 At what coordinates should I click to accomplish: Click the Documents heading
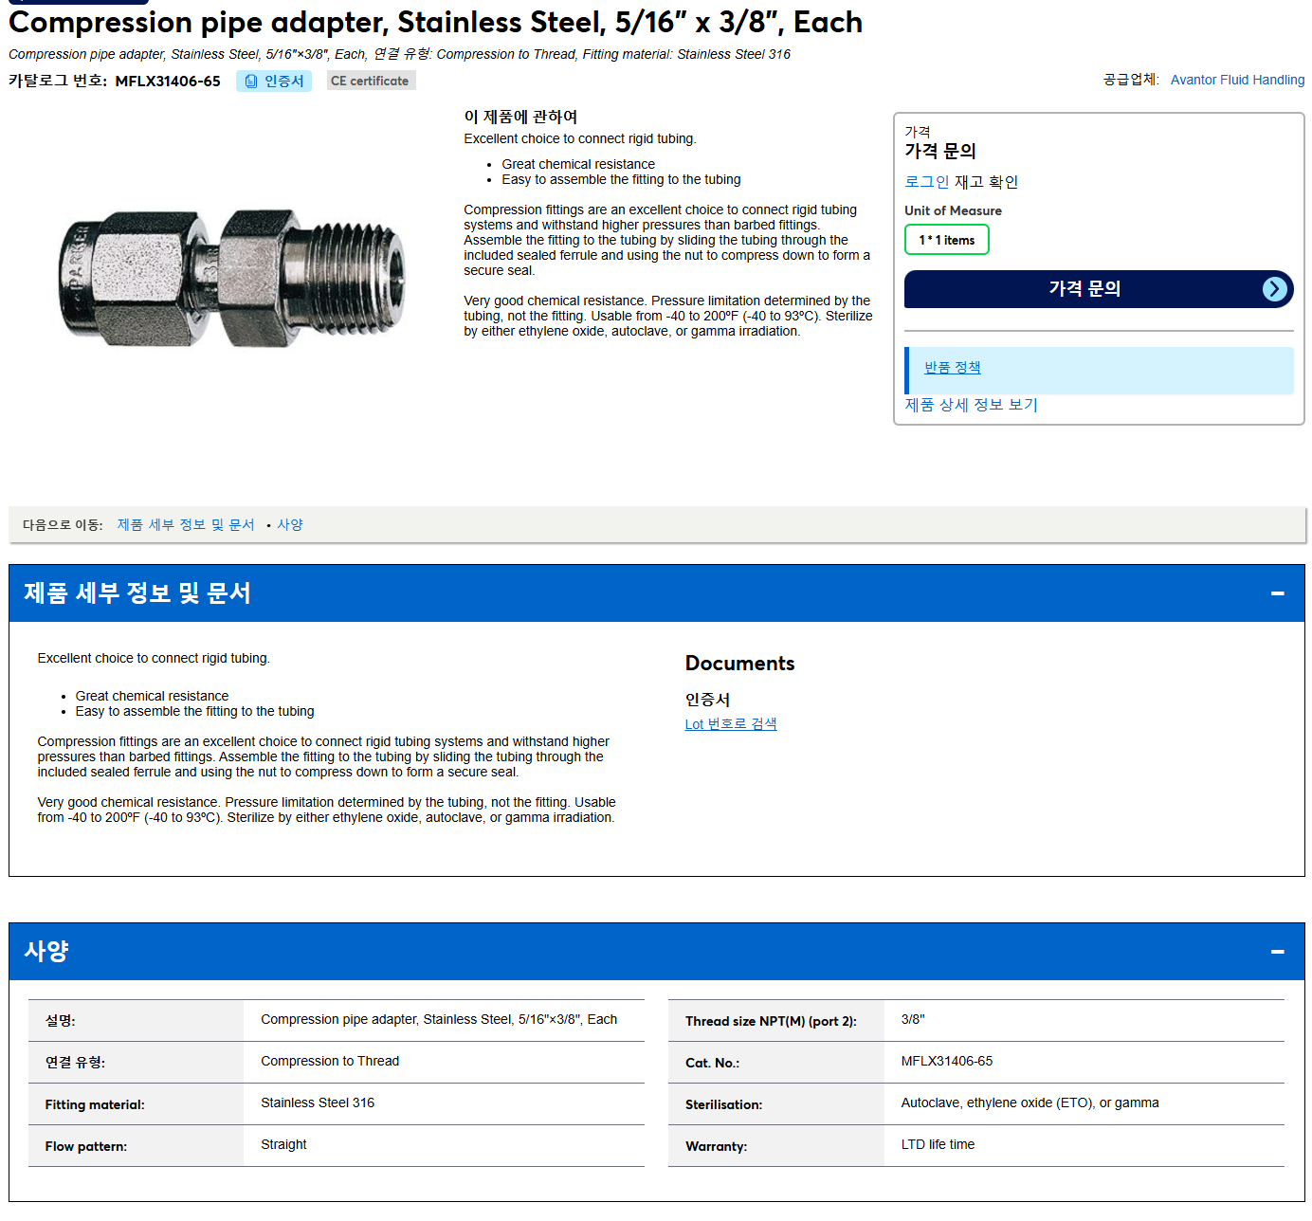pos(739,664)
